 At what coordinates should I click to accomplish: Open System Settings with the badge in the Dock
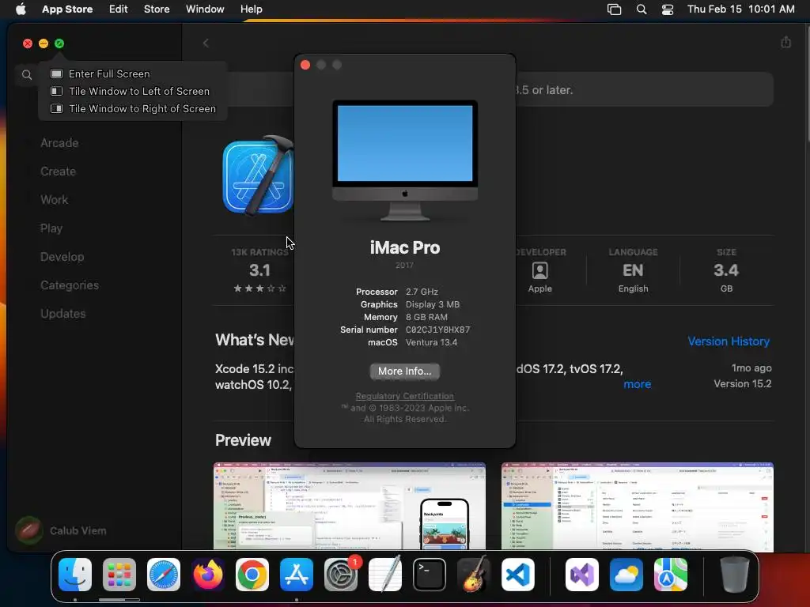[x=341, y=575]
